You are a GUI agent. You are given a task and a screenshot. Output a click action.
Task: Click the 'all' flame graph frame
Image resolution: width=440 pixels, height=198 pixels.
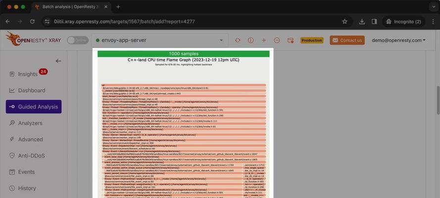pos(184,85)
